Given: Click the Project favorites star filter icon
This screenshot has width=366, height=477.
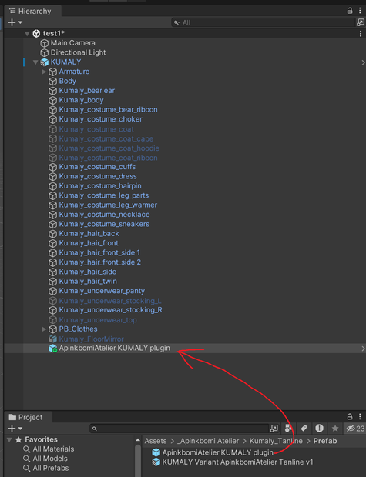Looking at the screenshot, I should 335,429.
